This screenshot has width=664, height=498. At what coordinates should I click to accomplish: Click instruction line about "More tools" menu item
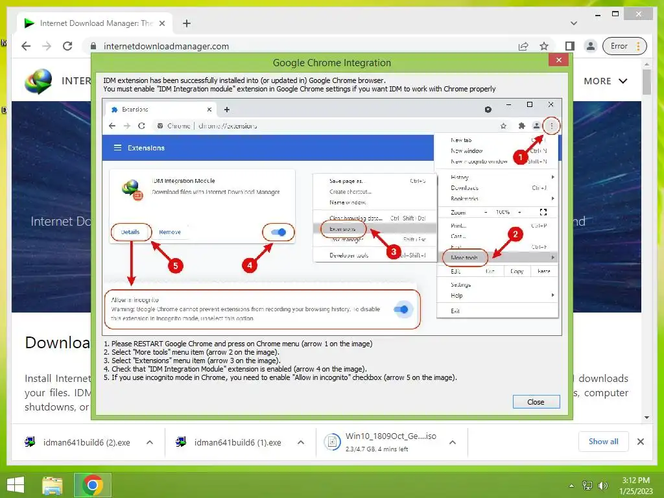tap(191, 352)
